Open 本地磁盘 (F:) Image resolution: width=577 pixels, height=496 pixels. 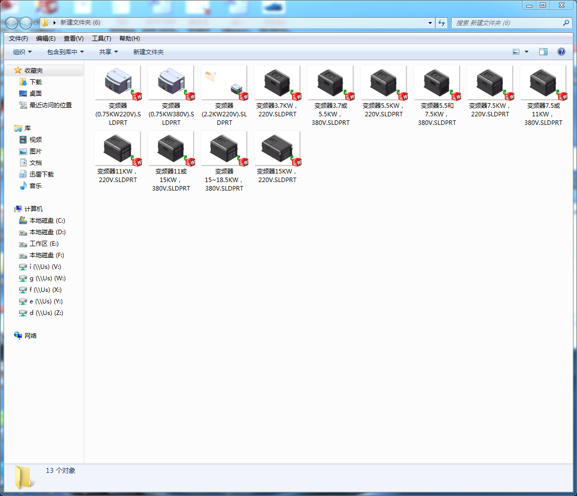(47, 255)
